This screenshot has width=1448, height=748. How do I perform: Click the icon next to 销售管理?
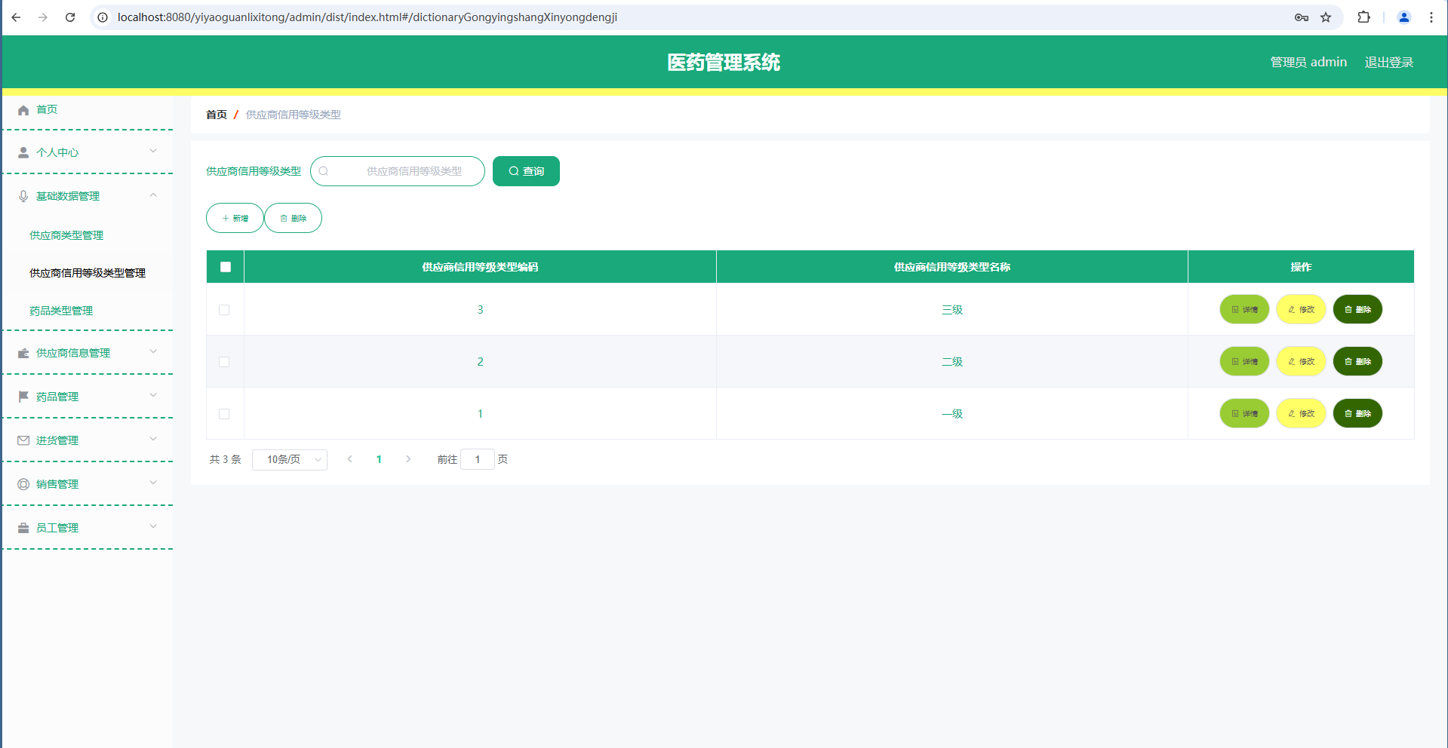pos(23,483)
